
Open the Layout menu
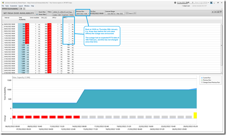coord(21,6)
